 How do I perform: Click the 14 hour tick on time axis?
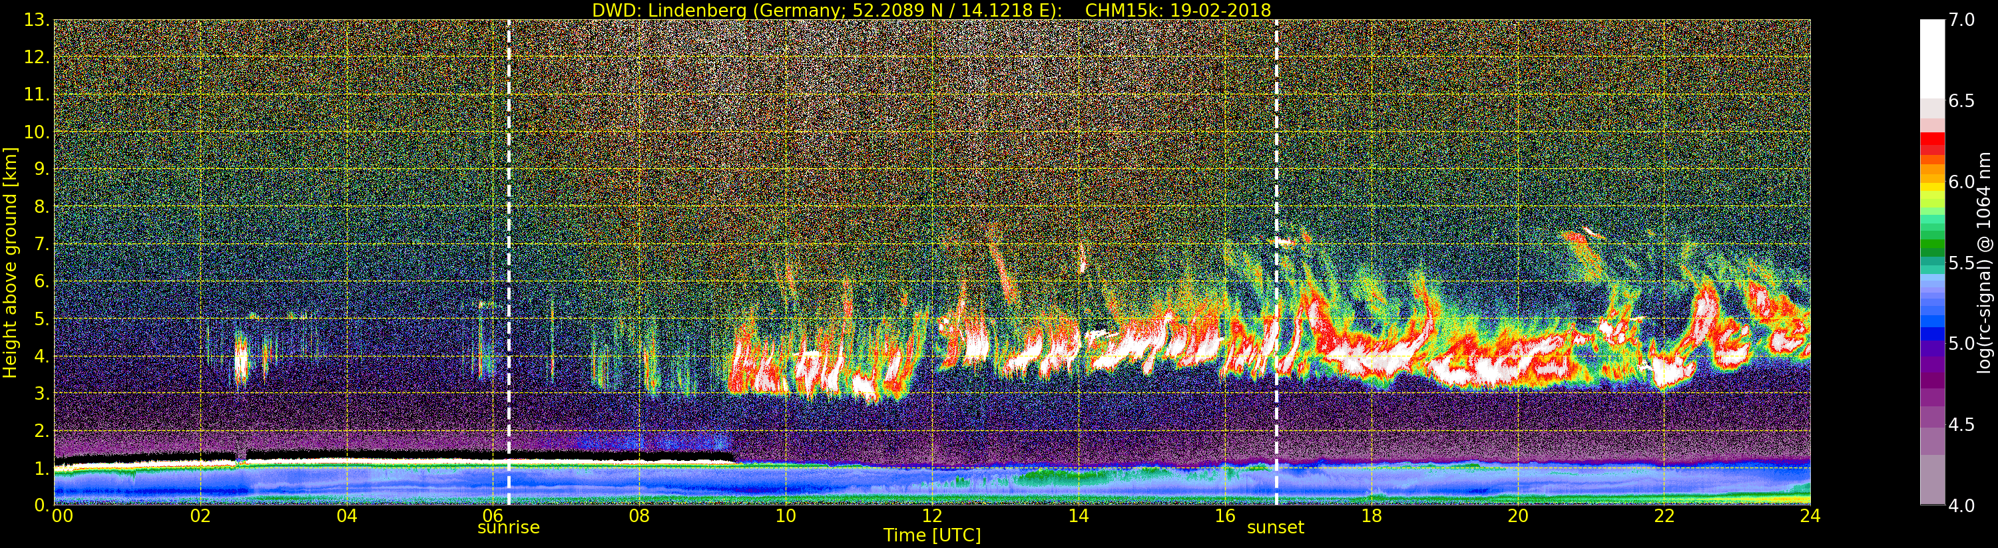(1078, 516)
